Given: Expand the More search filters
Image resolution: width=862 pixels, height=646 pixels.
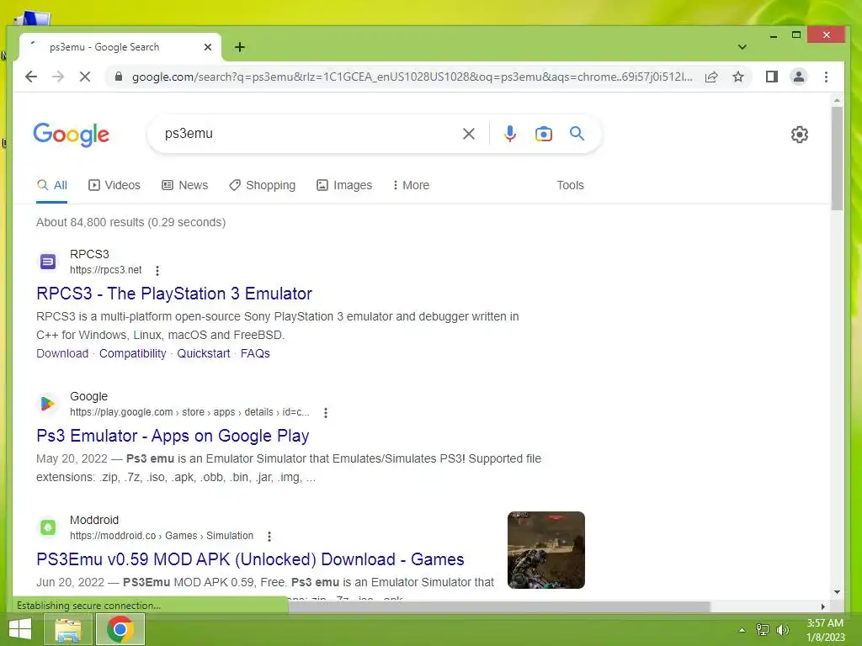Looking at the screenshot, I should click(411, 185).
